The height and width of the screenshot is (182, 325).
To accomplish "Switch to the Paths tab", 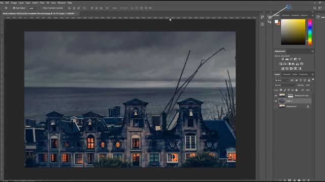I will pyautogui.click(x=295, y=74).
